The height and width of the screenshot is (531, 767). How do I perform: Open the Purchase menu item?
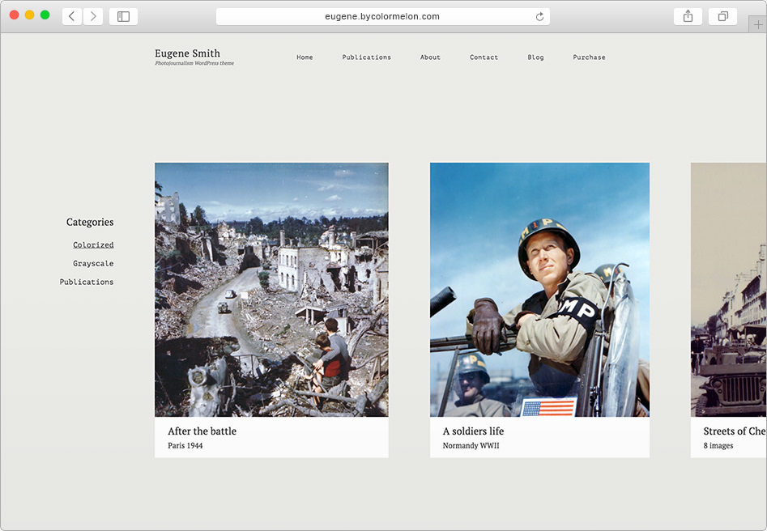(589, 57)
